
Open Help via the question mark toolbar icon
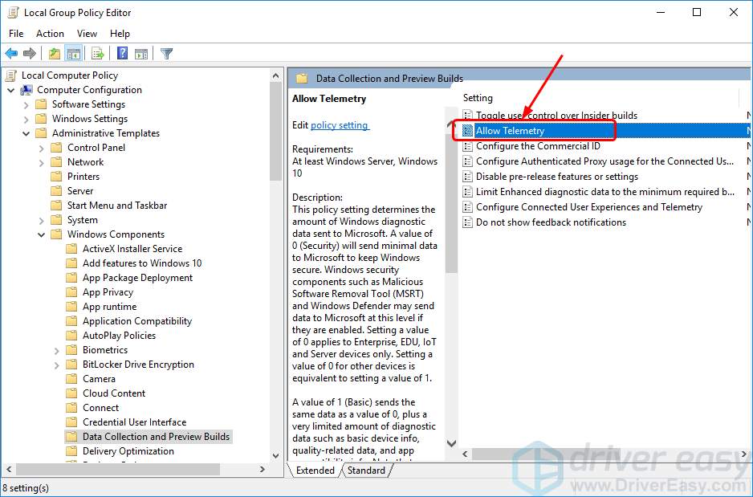click(x=121, y=53)
